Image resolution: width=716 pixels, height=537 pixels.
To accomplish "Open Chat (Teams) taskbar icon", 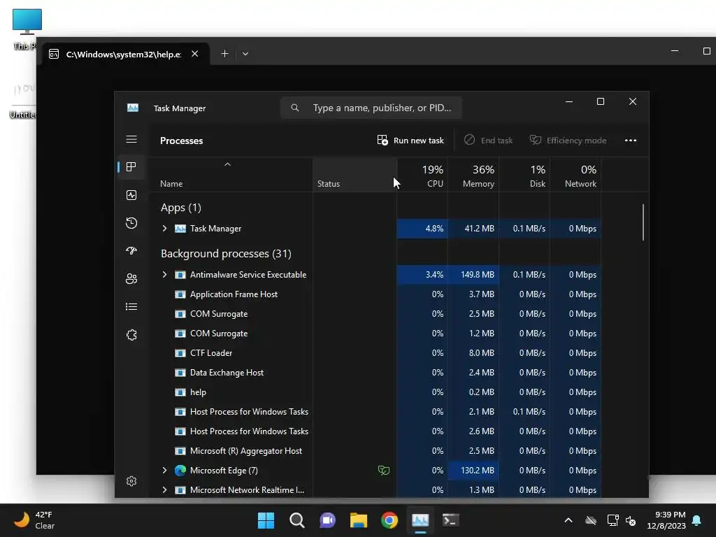I will pyautogui.click(x=327, y=520).
